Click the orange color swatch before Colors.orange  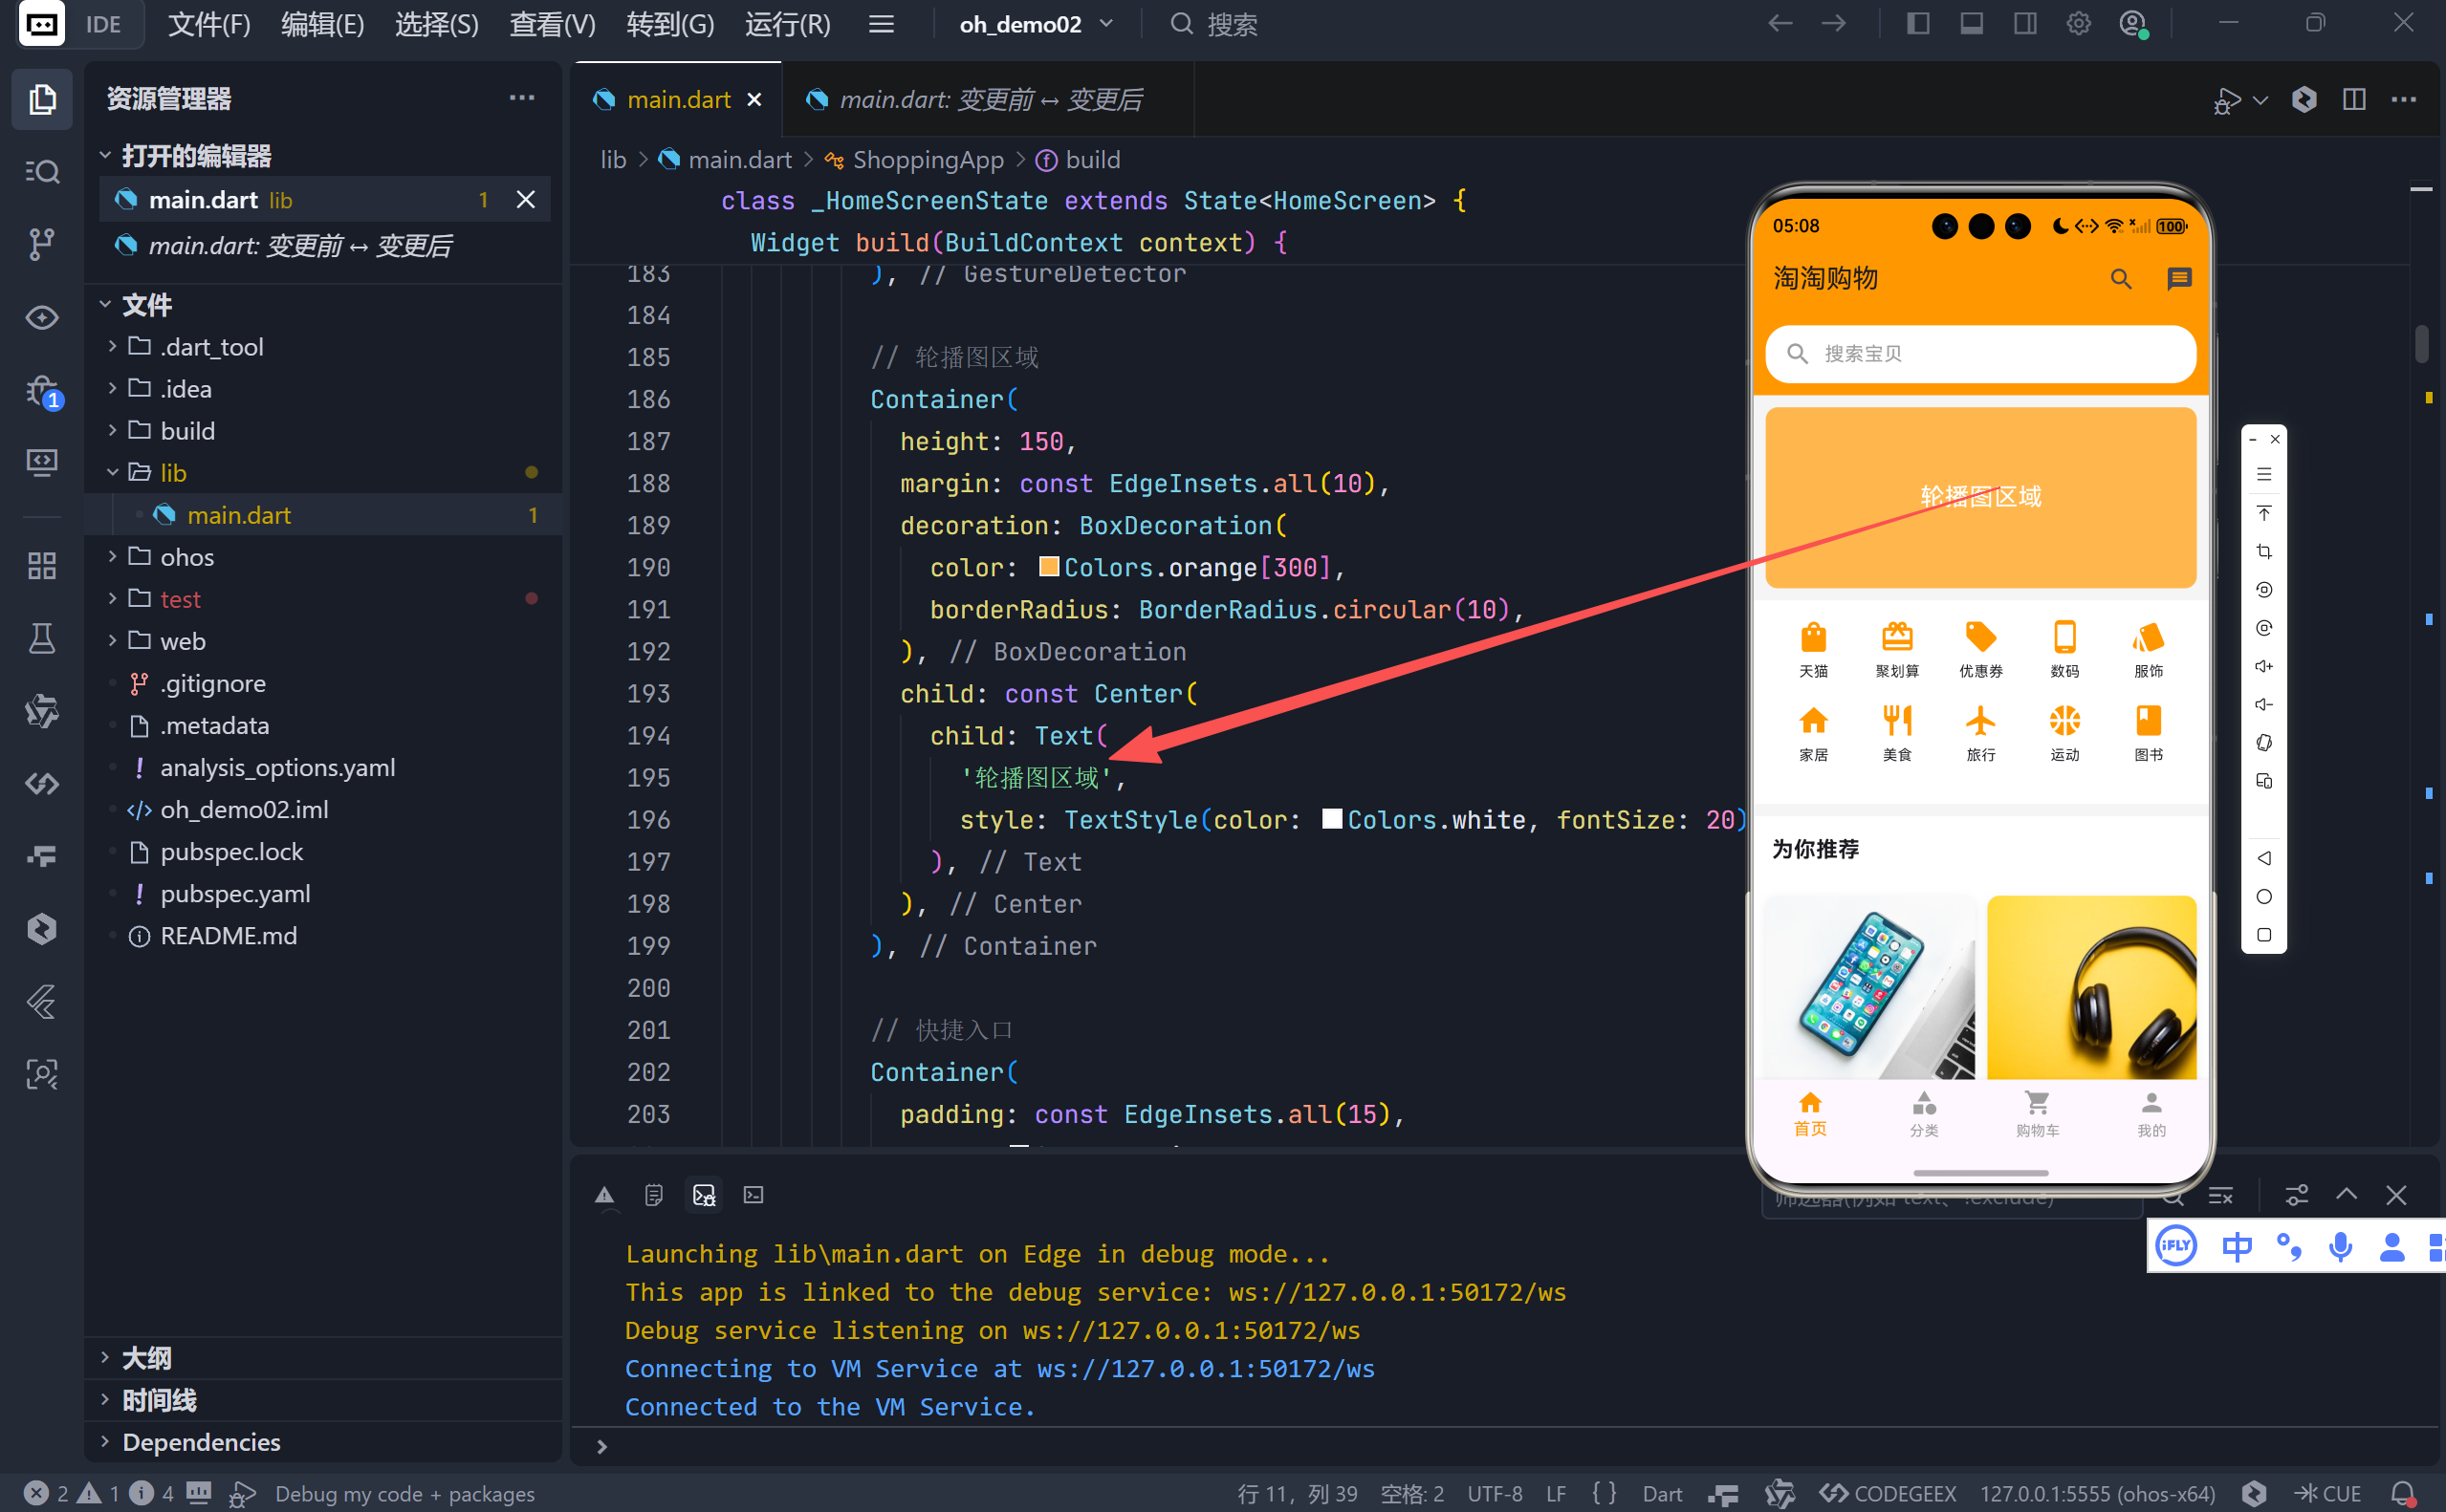1048,567
